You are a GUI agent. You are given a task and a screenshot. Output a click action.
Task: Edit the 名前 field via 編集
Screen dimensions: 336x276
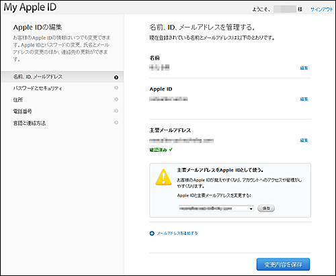coord(304,68)
